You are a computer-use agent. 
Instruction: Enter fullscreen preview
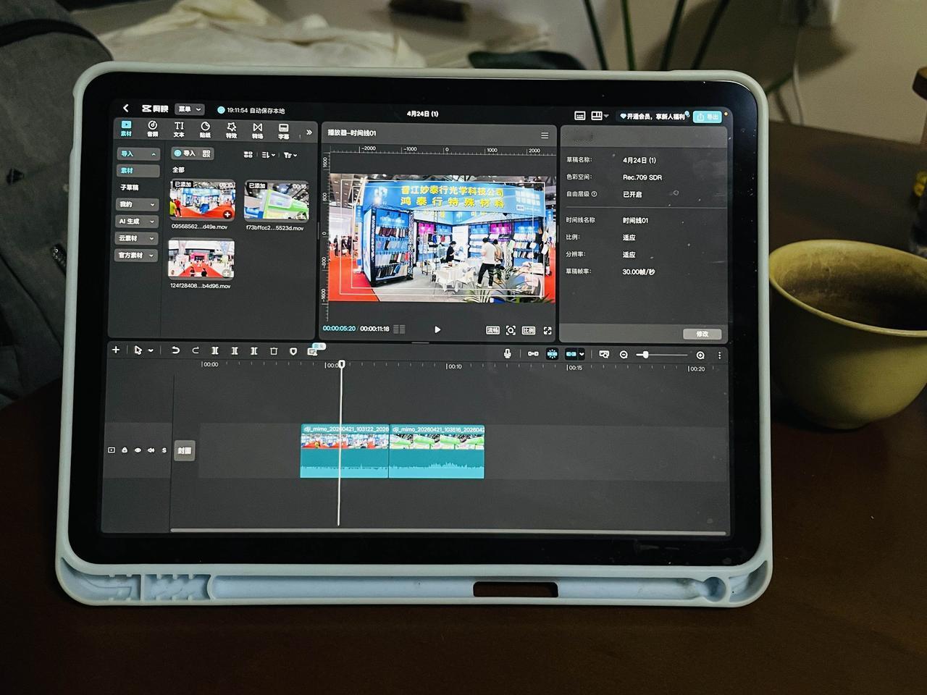pos(548,331)
